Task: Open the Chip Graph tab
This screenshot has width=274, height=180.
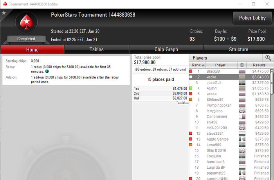Action: tap(166, 50)
